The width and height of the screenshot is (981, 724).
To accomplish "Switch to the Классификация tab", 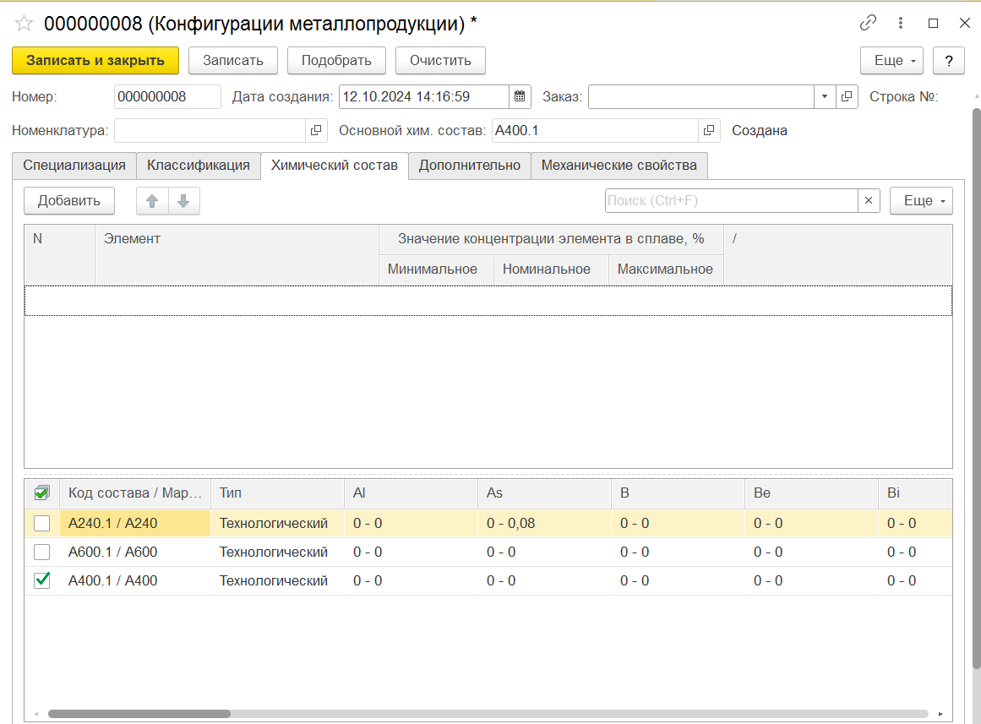I will [199, 166].
